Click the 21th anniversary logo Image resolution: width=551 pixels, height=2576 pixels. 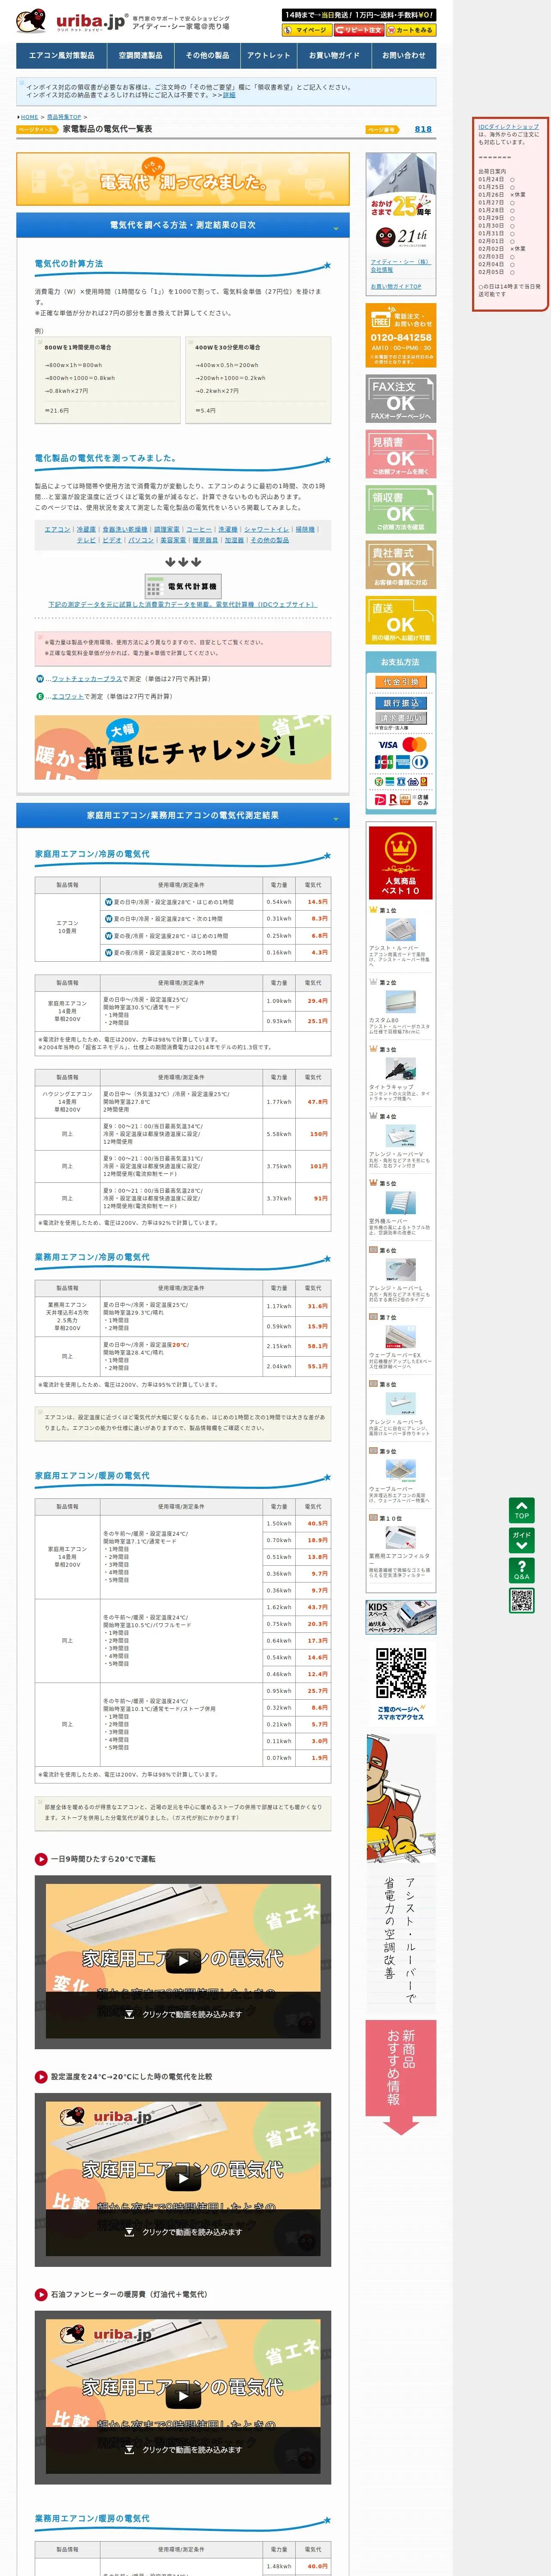(x=401, y=237)
